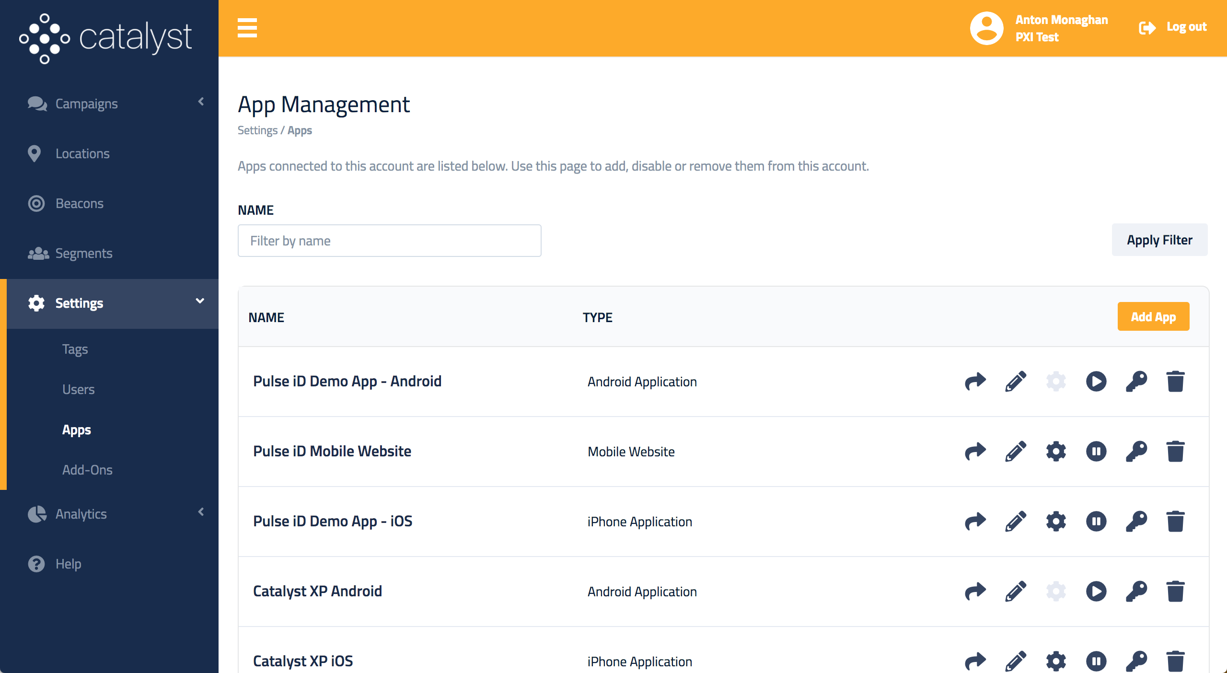Click the Log out icon
Screen dimensions: 1227x673
click(x=1147, y=28)
